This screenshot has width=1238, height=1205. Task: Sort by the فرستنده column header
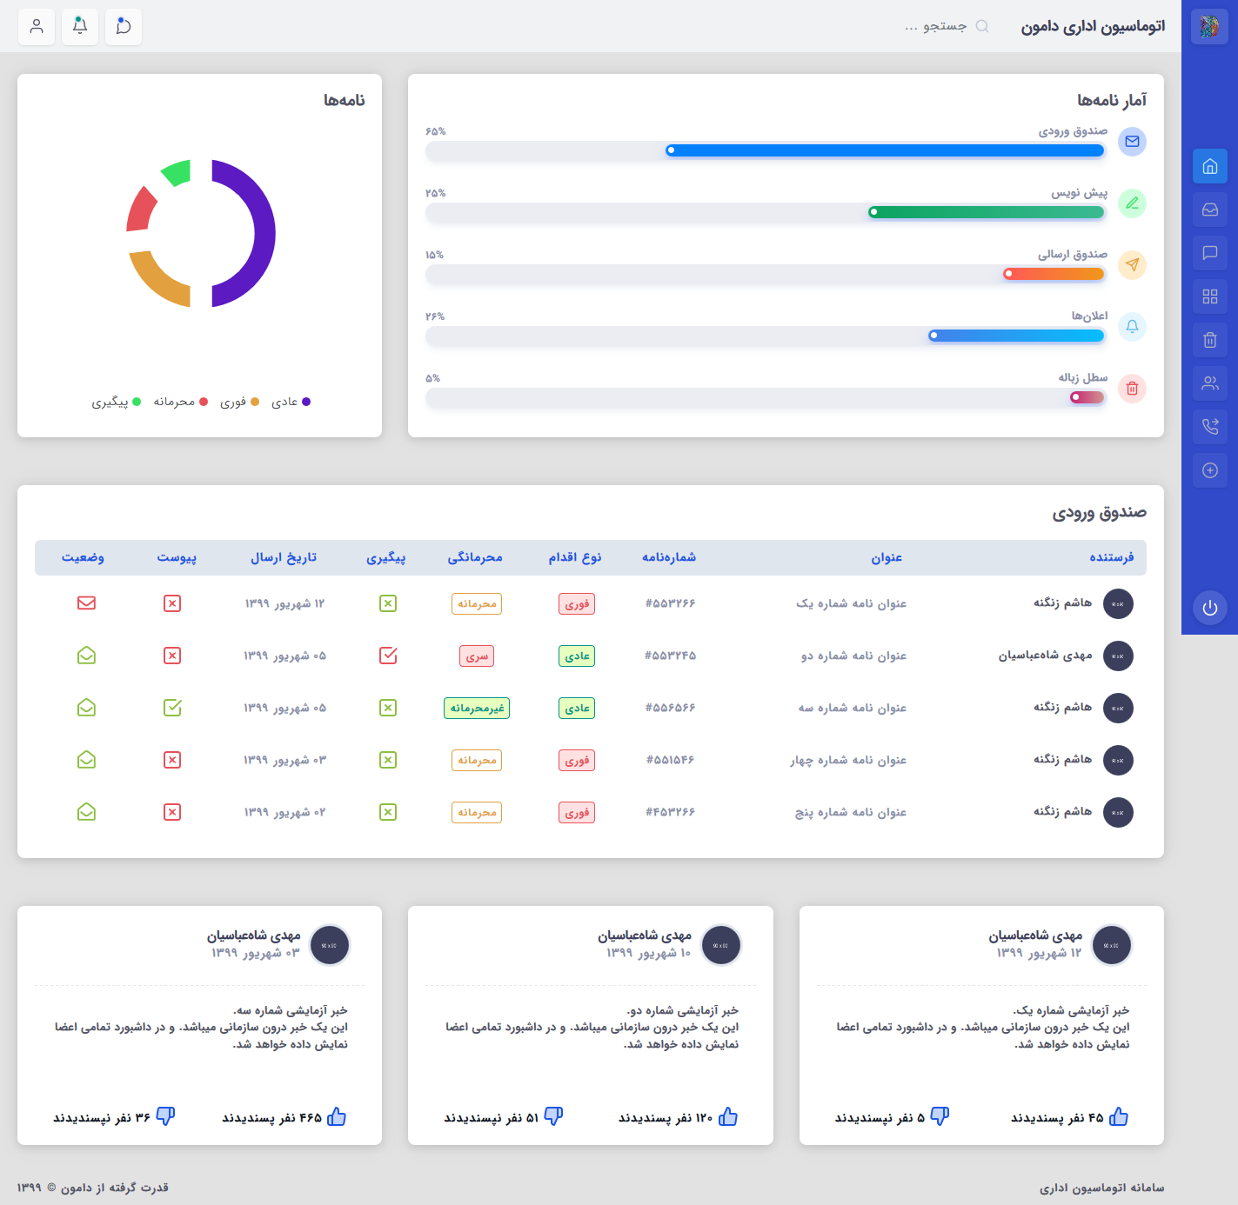1112,557
